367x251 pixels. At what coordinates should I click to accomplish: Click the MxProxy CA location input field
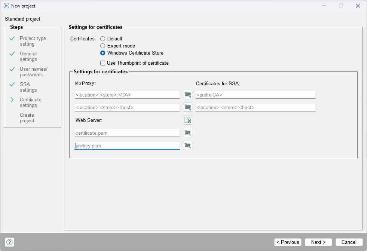click(127, 95)
